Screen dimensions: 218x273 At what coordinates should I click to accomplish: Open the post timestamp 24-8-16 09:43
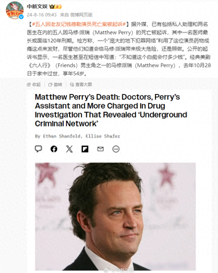click(42, 15)
